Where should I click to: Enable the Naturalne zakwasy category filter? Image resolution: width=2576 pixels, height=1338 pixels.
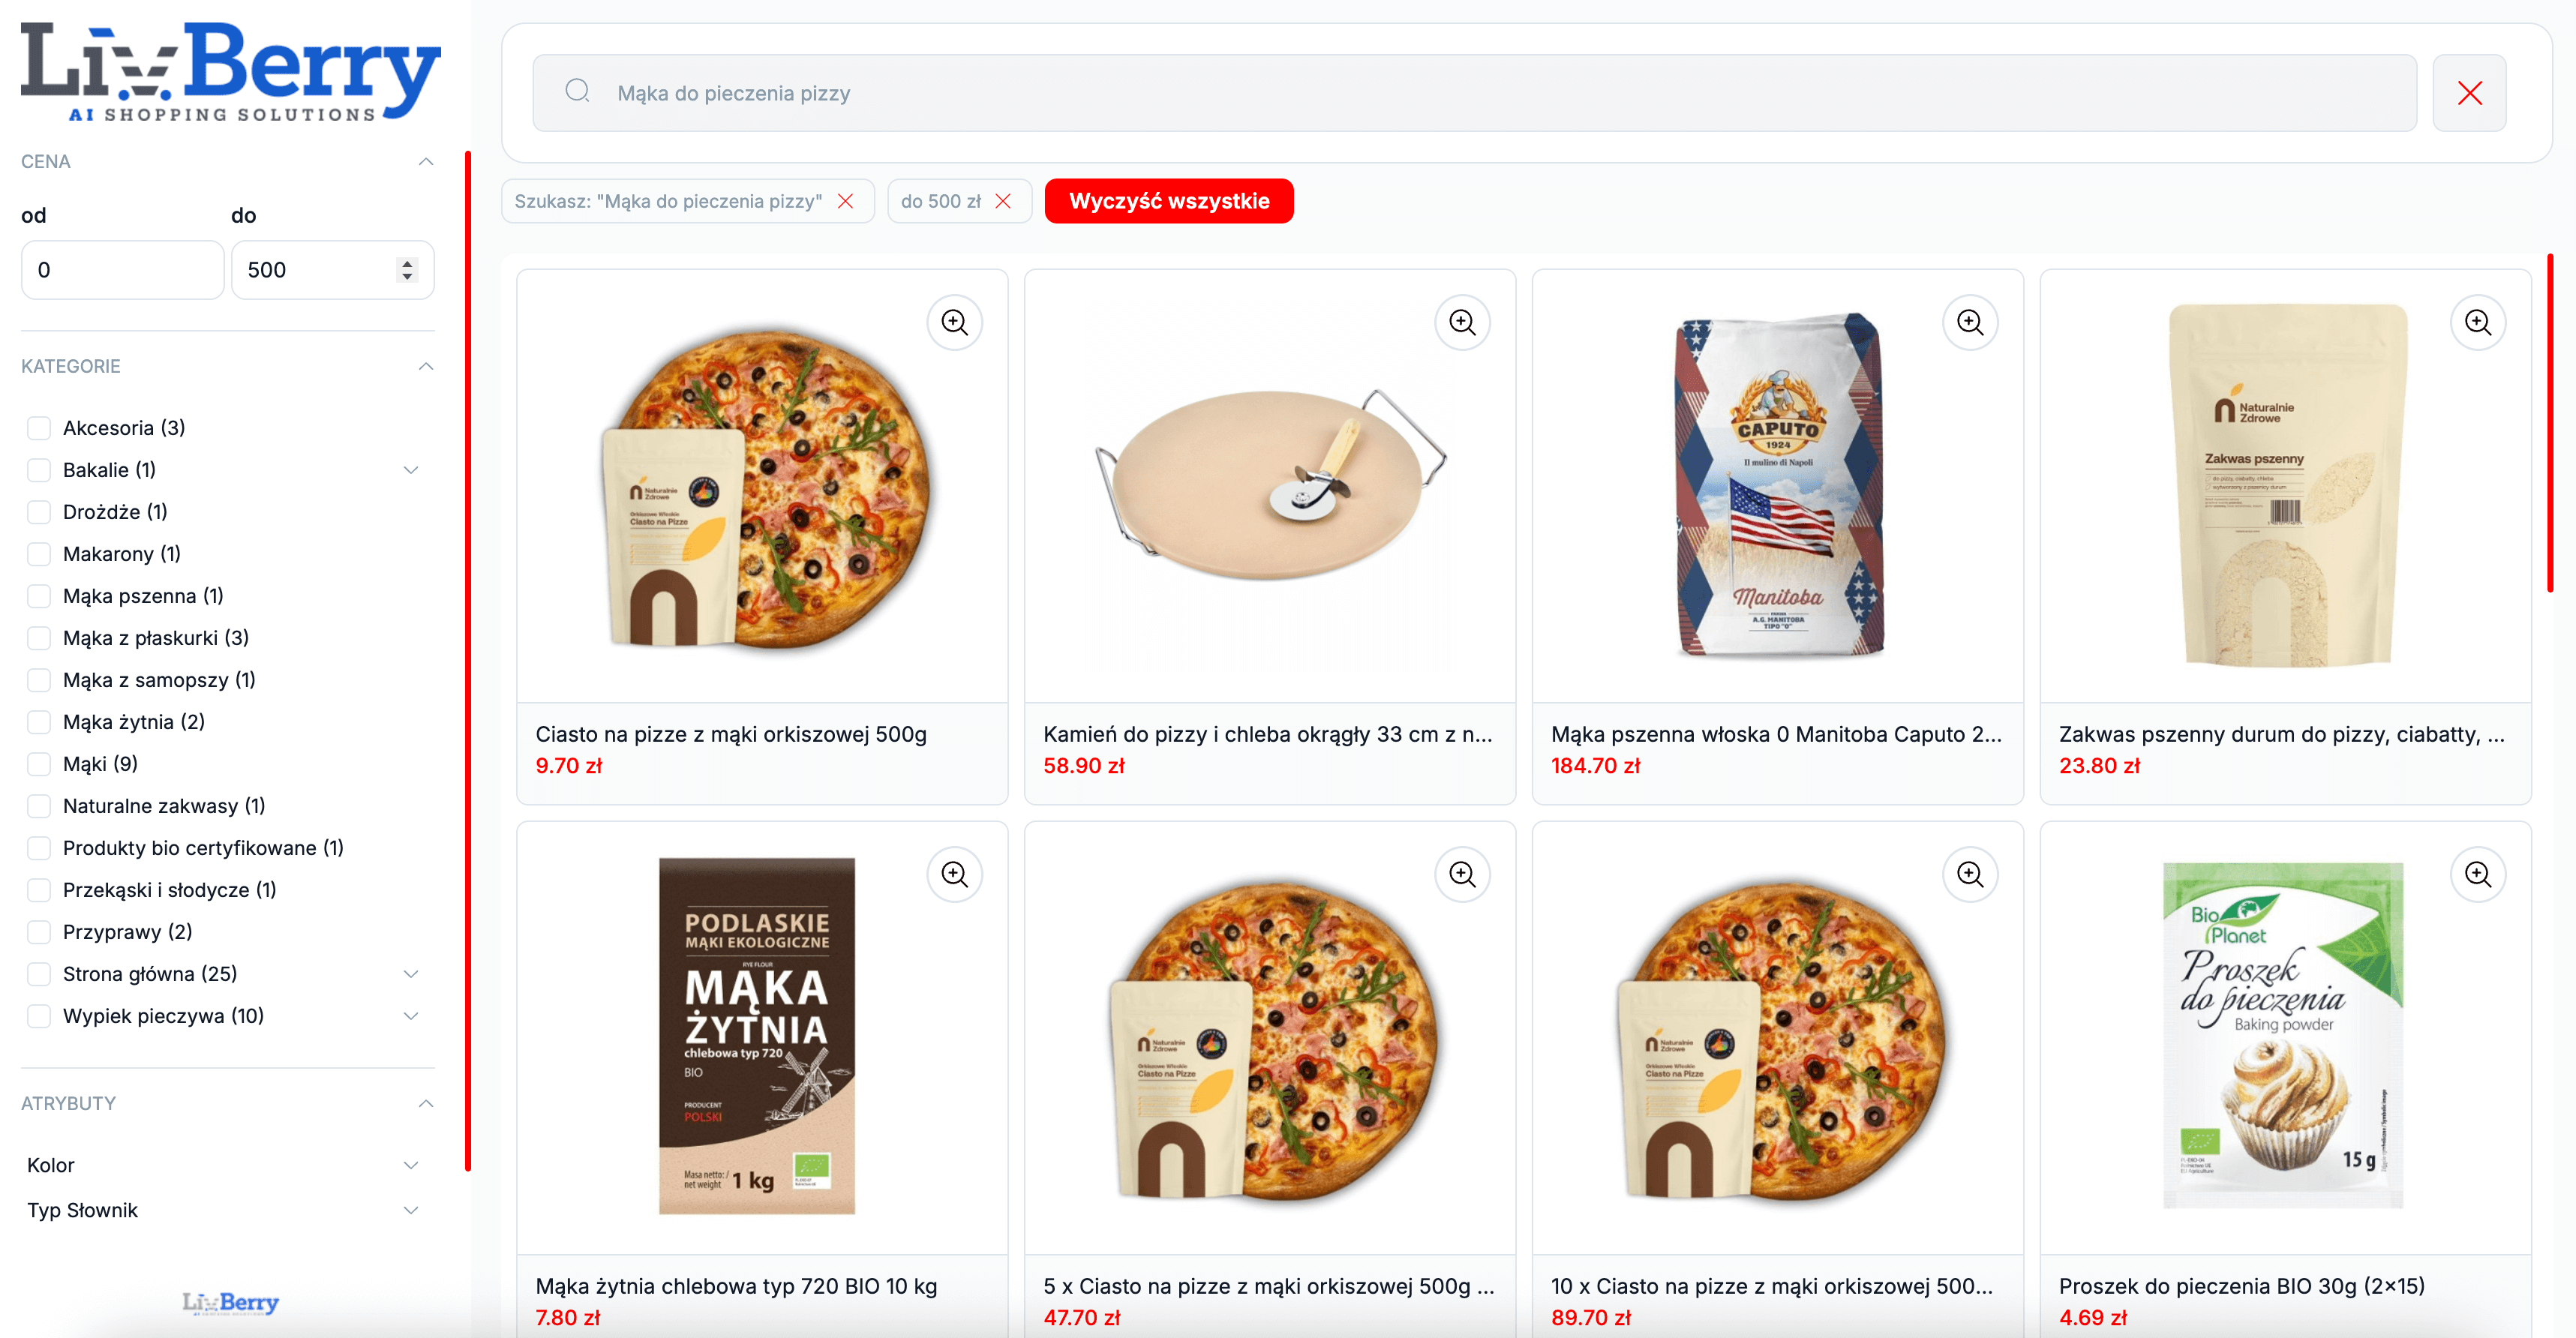pyautogui.click(x=39, y=806)
